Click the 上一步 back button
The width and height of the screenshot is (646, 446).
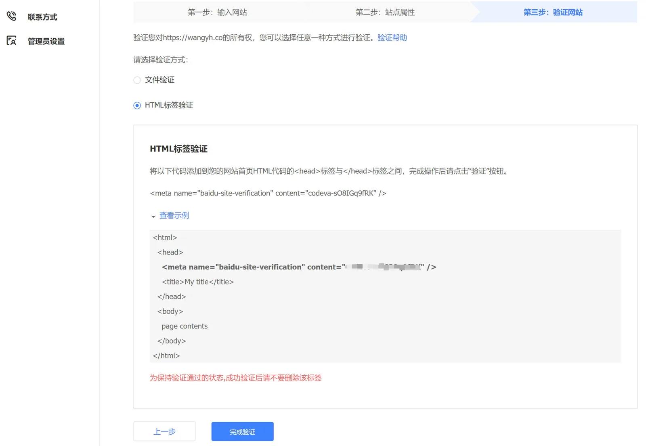(164, 431)
